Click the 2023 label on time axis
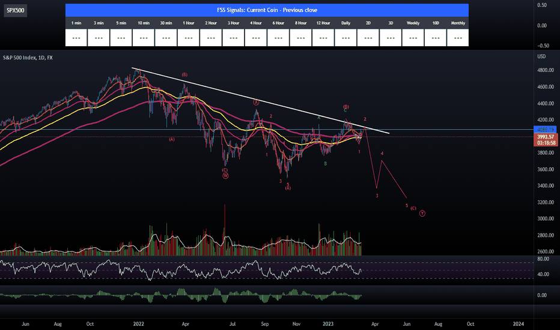560x330 pixels. point(328,324)
